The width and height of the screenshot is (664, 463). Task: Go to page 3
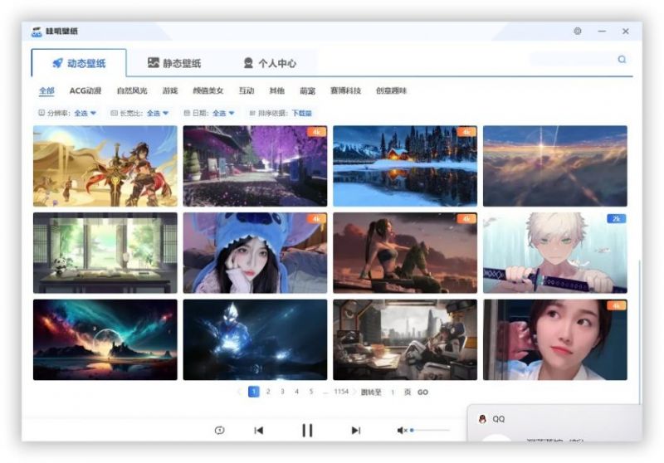click(x=282, y=392)
